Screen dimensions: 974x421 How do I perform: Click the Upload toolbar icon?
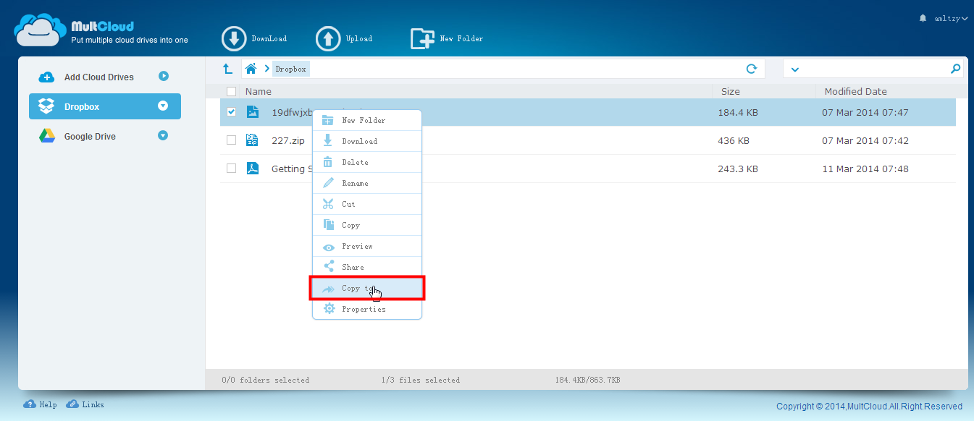pyautogui.click(x=328, y=38)
